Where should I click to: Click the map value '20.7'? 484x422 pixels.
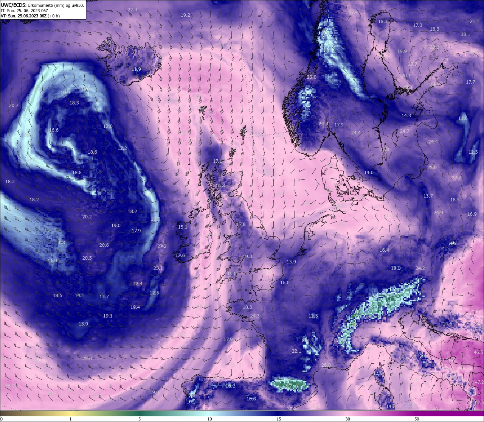(x=14, y=106)
